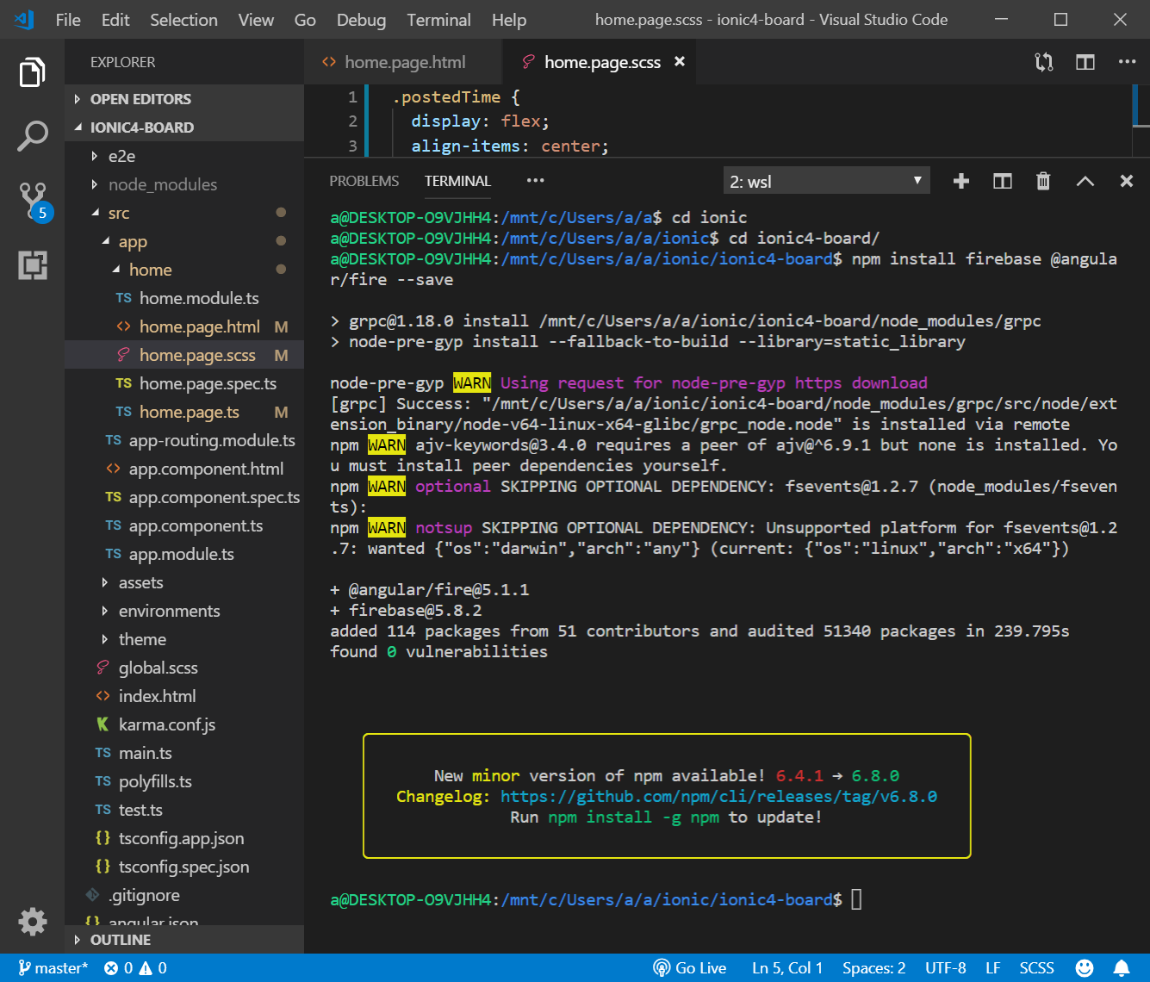Kill terminal using the trash icon

1043,181
